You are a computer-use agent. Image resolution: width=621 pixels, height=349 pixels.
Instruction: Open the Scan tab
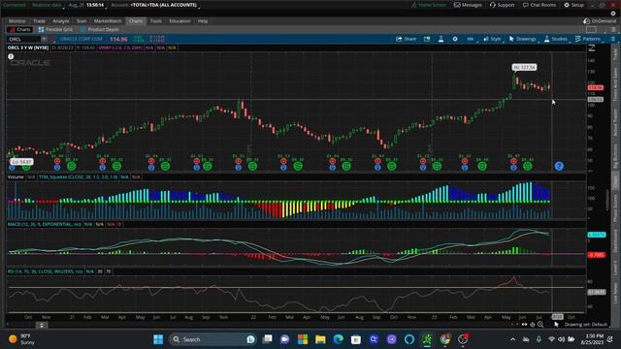82,21
